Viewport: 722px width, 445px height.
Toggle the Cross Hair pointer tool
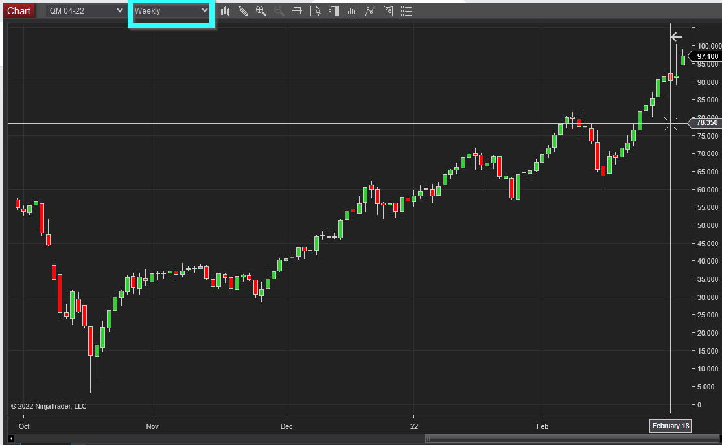click(297, 11)
